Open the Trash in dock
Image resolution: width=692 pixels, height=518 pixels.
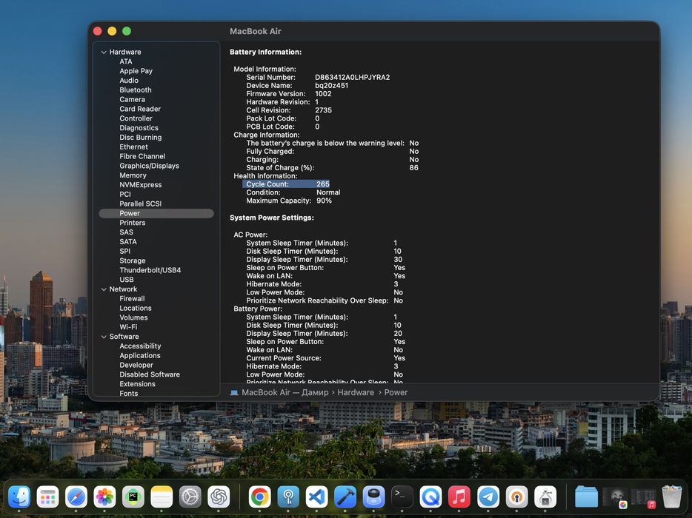pos(672,497)
